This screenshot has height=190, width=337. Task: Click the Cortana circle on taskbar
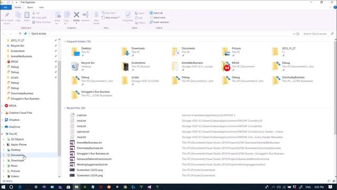11,187
